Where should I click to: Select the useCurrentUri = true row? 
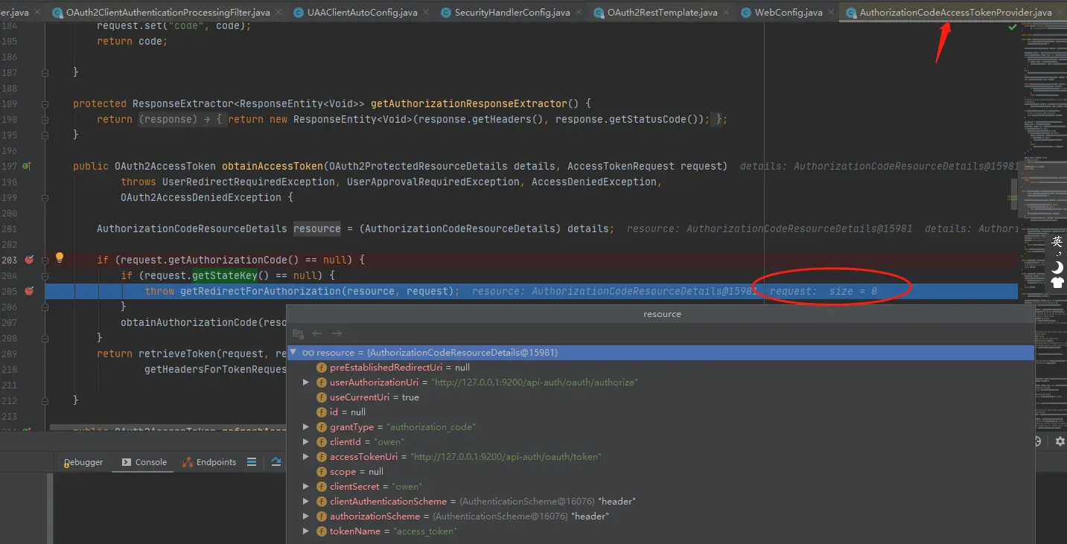tap(661, 397)
